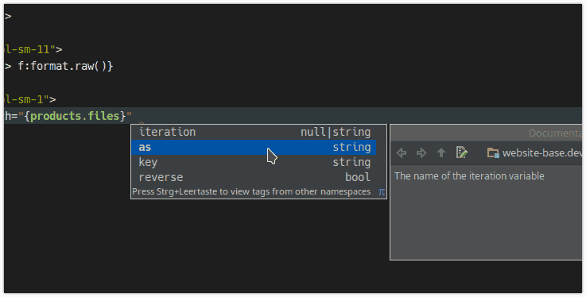
Task: Click the up arrow in documentation toolbar
Action: (x=441, y=153)
